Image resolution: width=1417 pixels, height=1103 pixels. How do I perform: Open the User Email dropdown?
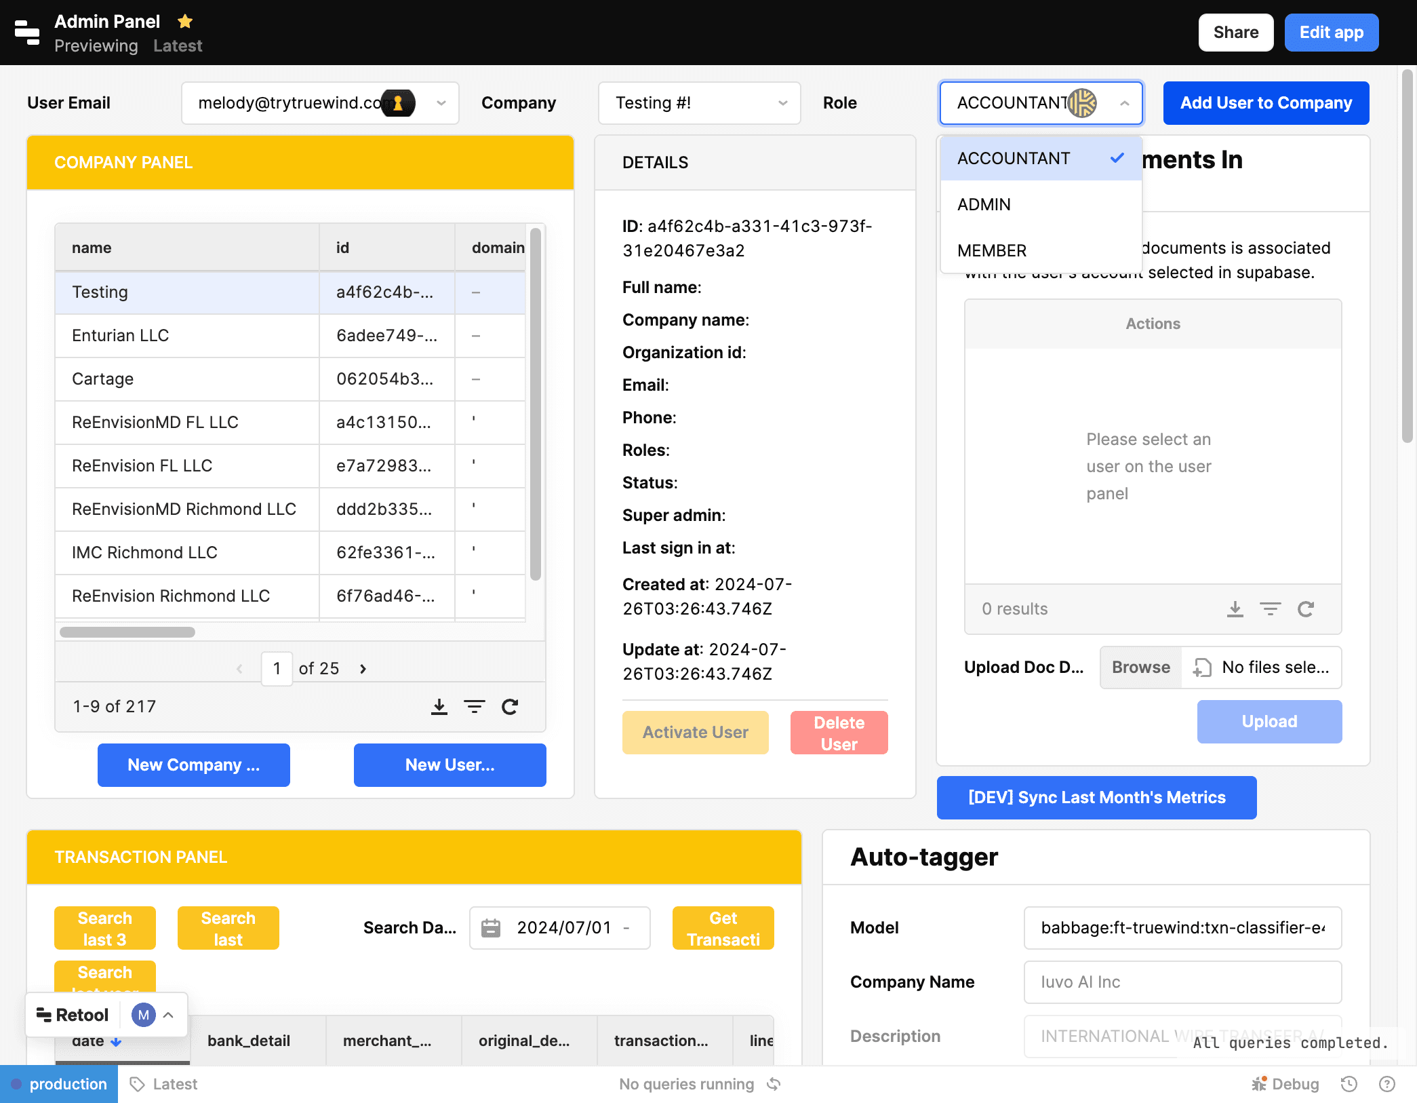(x=441, y=103)
